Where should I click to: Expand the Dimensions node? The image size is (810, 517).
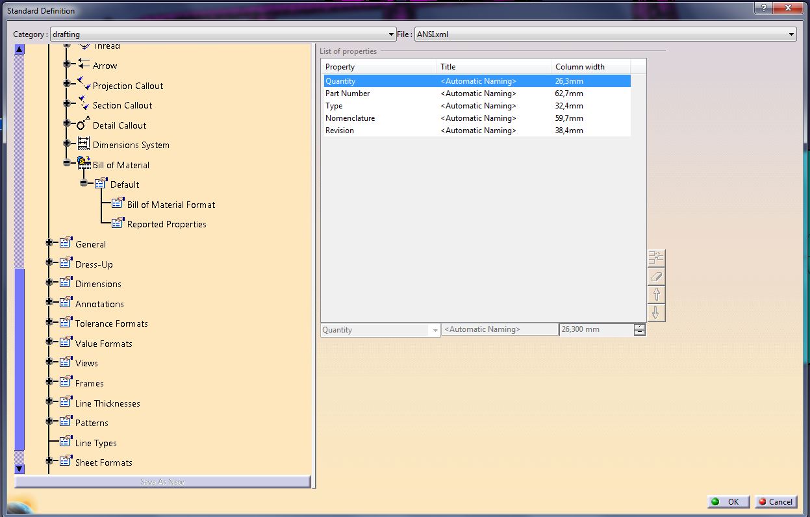click(49, 283)
